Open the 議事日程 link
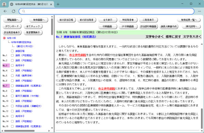Screen dimensions: 204x133 [20, 51]
